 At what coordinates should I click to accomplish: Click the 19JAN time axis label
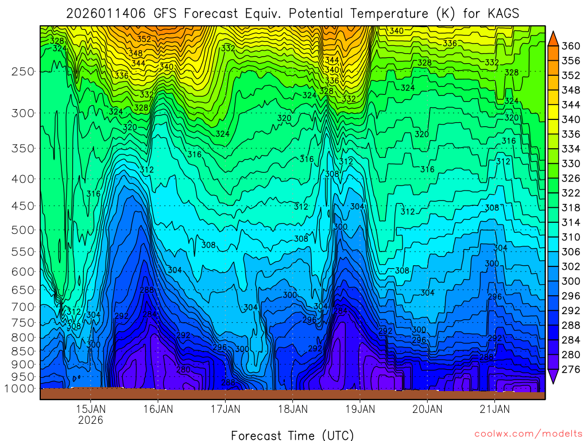pos(360,409)
